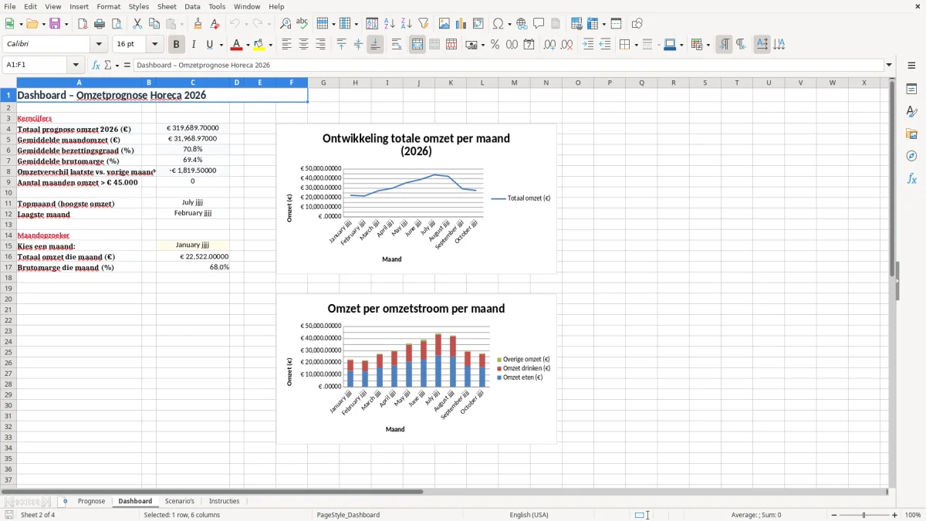Toggle Left-to-Right paragraph direction
This screenshot has width=926, height=521.
tap(724, 45)
